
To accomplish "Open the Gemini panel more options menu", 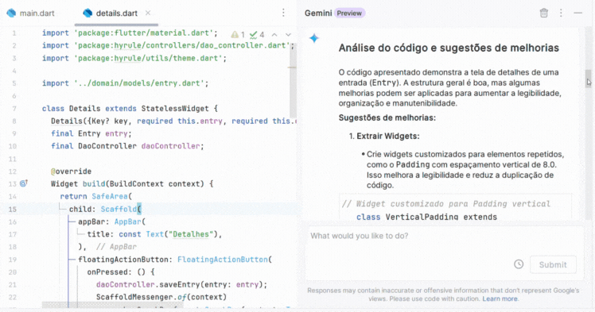I will tap(561, 13).
